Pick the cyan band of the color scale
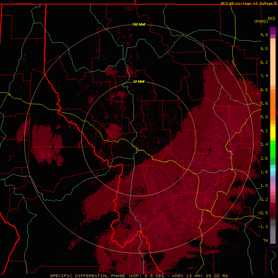Screen dimensions: 278x278 pyautogui.click(x=273, y=170)
